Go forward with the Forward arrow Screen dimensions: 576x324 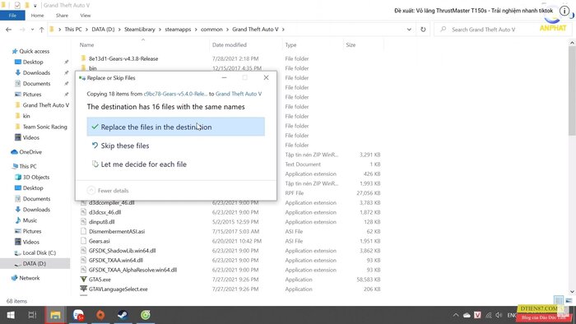pyautogui.click(x=22, y=30)
